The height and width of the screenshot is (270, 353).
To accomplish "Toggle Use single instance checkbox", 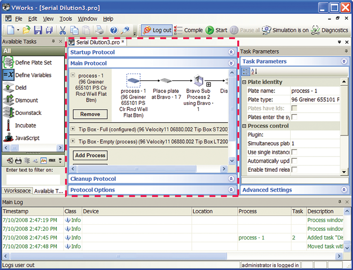I will pos(294,152).
